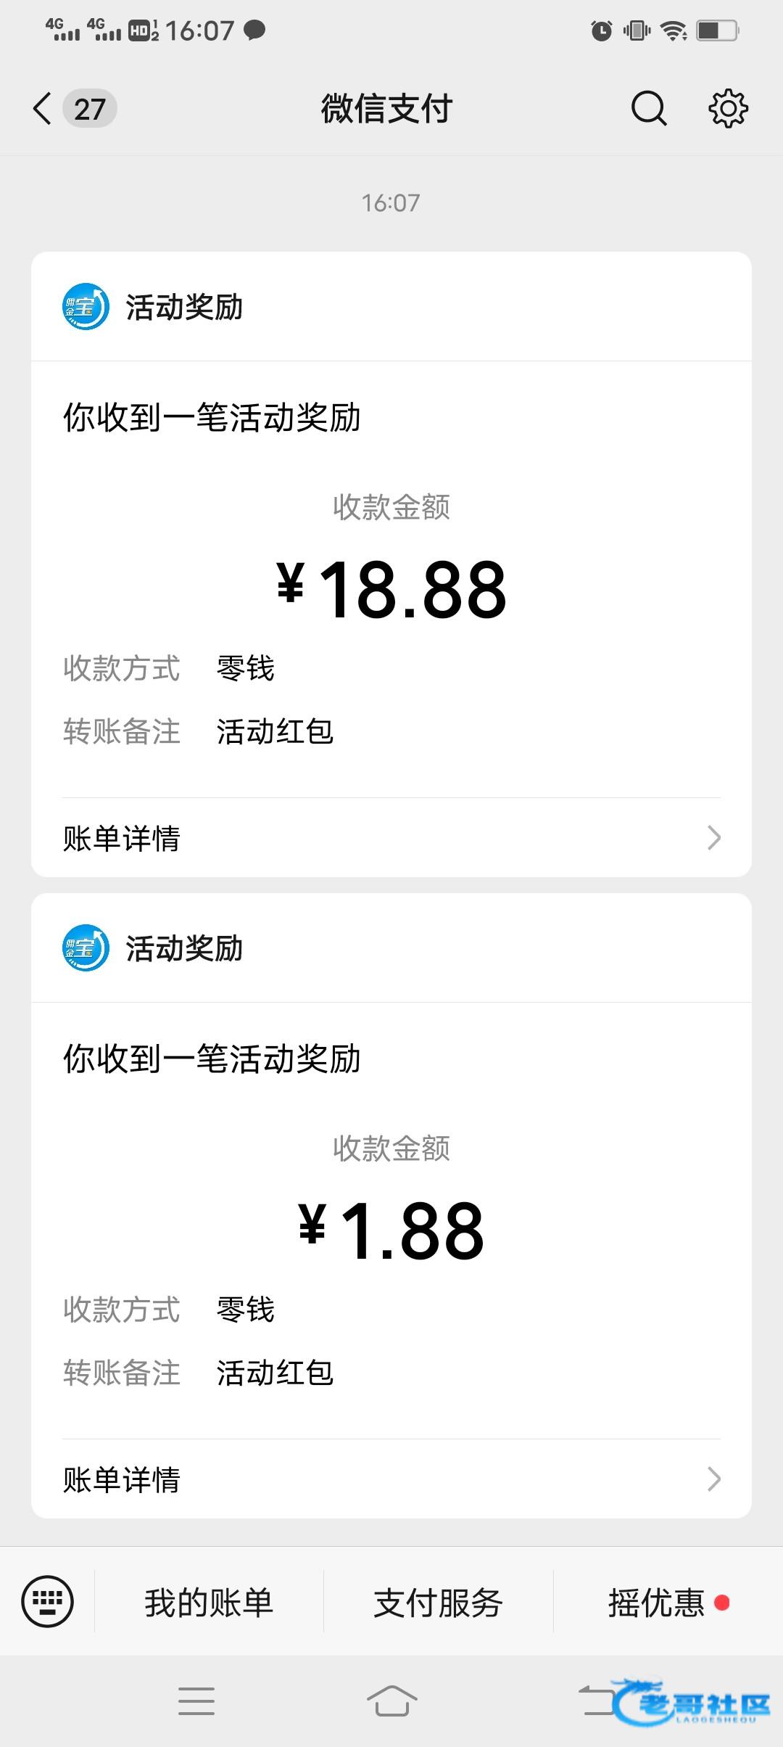
Task: Tap the first card's 微金宝 logo icon
Action: point(86,306)
